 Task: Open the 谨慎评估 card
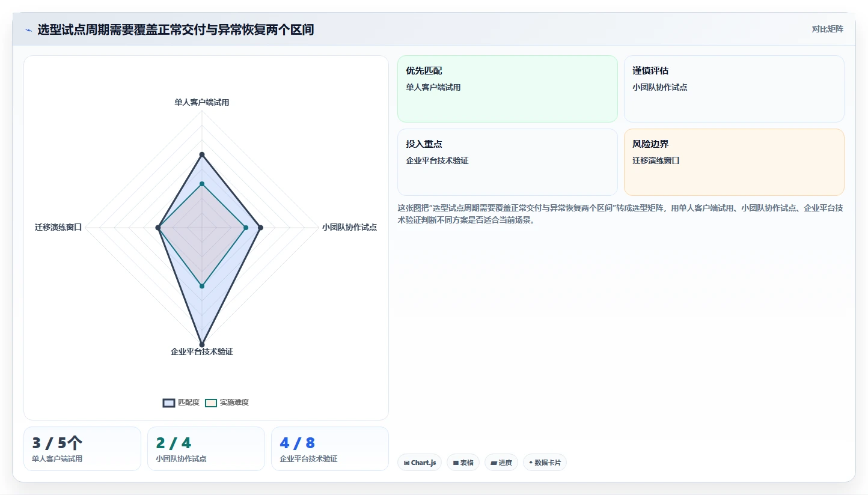[x=734, y=89]
